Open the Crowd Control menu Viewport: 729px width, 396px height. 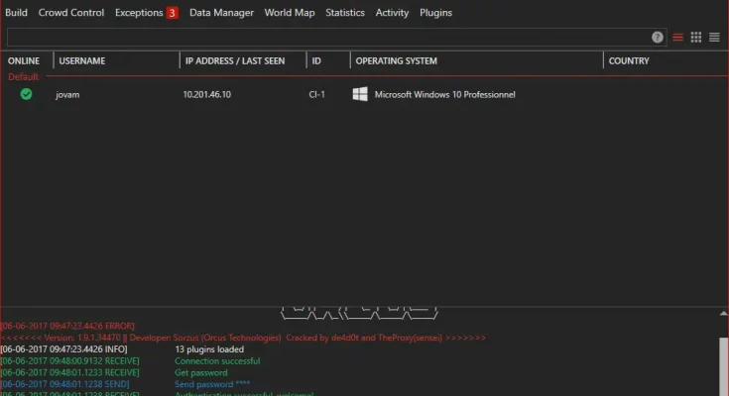[x=71, y=13]
